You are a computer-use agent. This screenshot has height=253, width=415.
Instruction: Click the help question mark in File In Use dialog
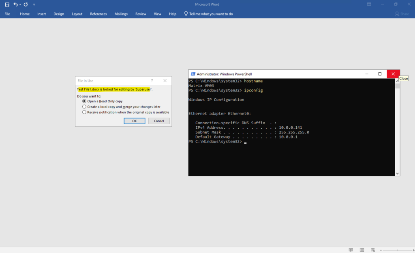152,81
